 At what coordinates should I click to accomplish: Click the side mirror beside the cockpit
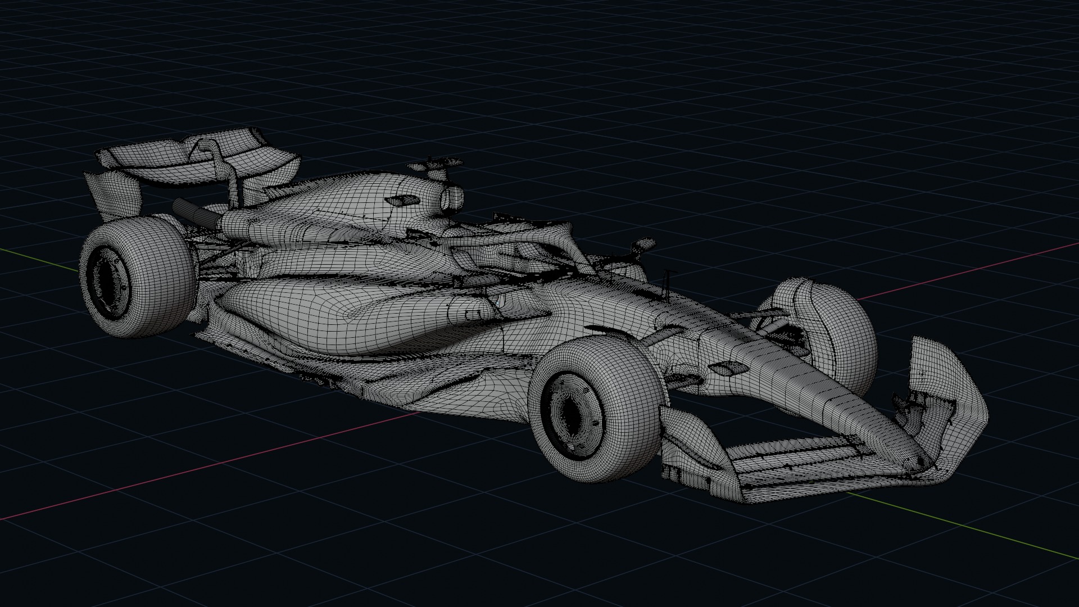pyautogui.click(x=645, y=245)
